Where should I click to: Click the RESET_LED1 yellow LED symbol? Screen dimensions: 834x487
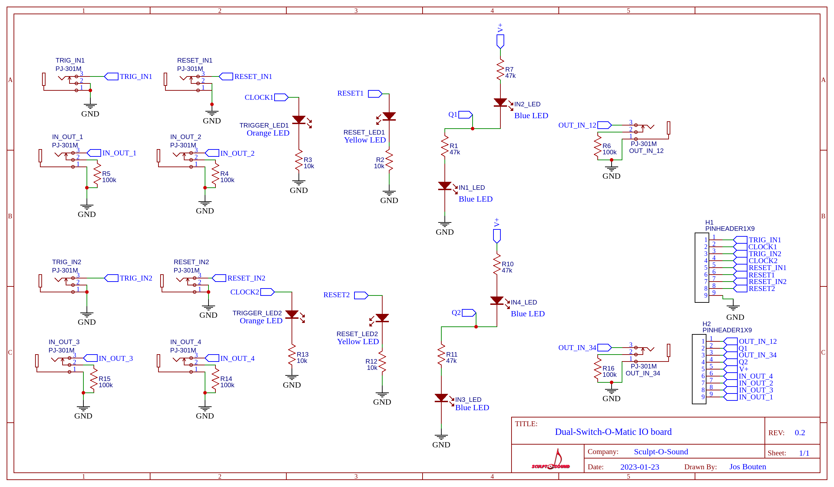[389, 116]
